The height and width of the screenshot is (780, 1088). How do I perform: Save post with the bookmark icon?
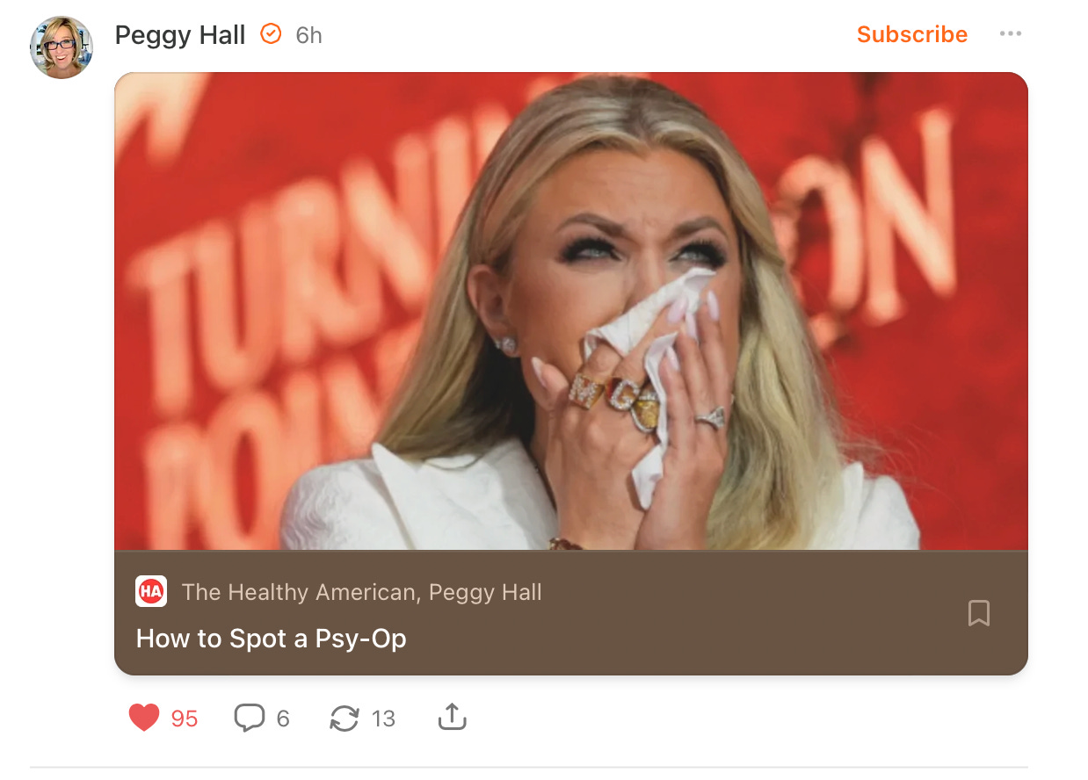coord(979,613)
